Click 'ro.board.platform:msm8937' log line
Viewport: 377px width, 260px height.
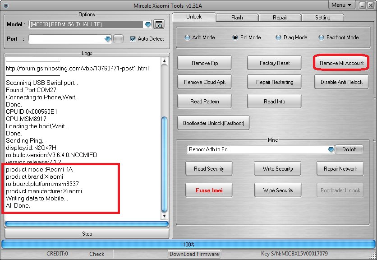pyautogui.click(x=42, y=184)
